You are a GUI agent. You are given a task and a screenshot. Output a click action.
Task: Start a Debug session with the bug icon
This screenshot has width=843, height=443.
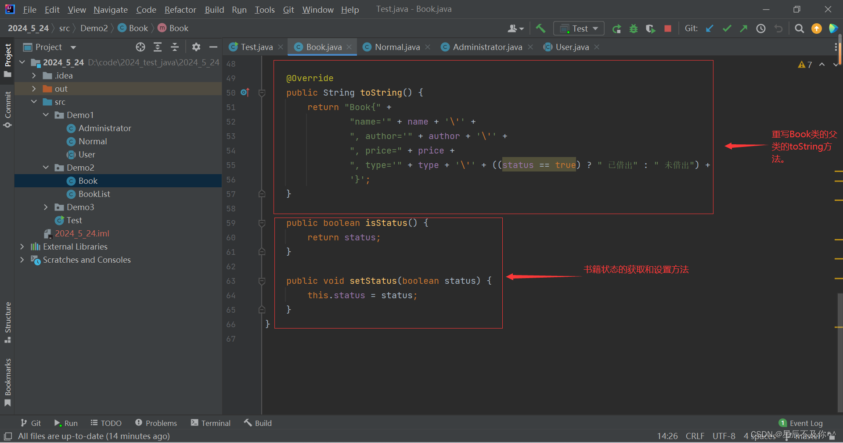click(633, 28)
